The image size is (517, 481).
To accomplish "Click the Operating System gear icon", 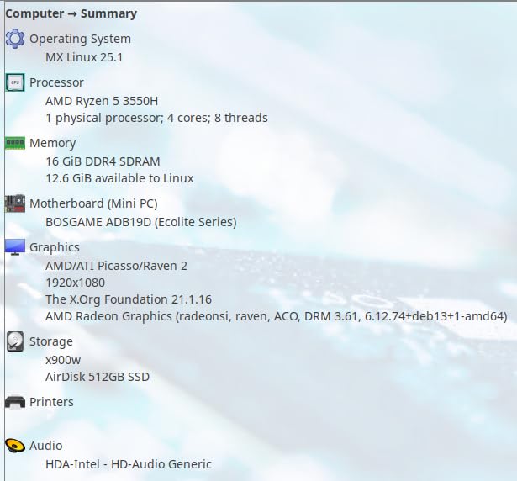I will pyautogui.click(x=14, y=39).
